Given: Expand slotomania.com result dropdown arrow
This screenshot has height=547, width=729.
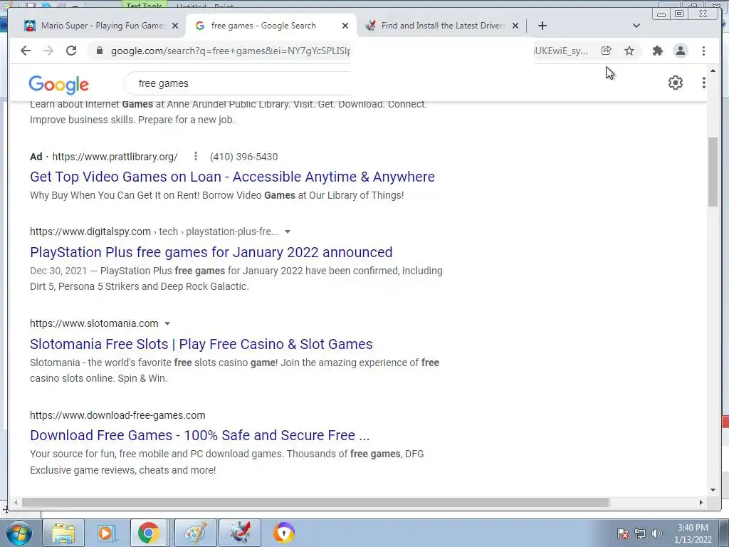Looking at the screenshot, I should [x=167, y=323].
